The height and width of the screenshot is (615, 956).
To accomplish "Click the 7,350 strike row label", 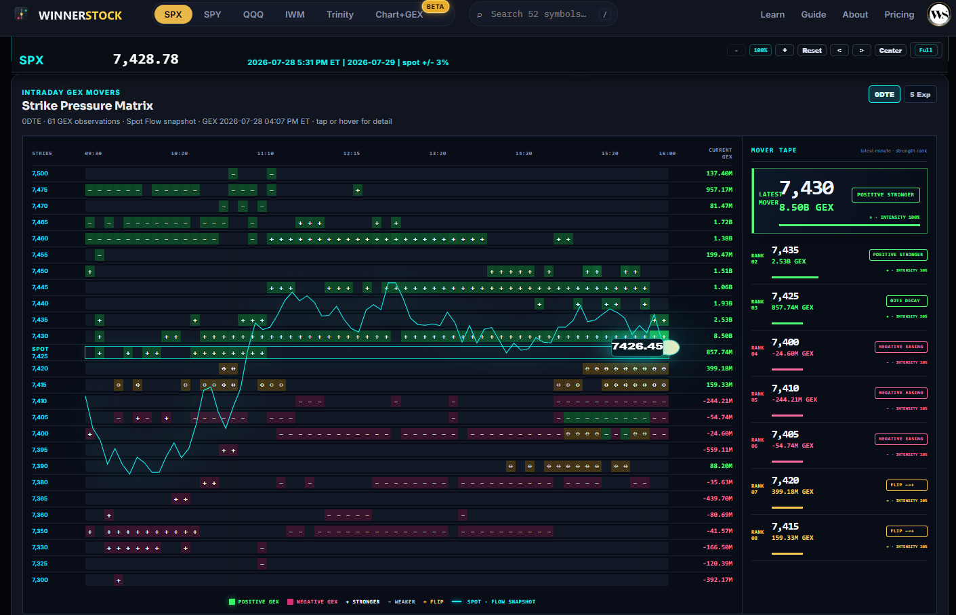I will 40,531.
